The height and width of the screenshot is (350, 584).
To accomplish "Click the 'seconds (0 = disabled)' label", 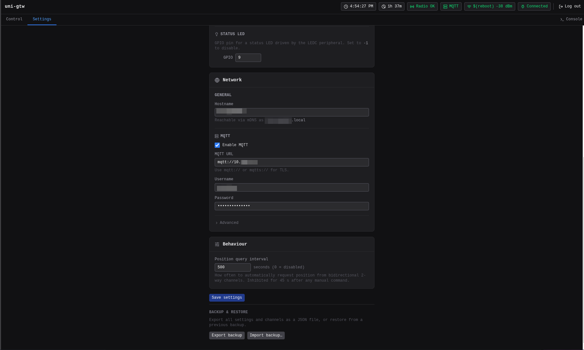I will tap(279, 267).
